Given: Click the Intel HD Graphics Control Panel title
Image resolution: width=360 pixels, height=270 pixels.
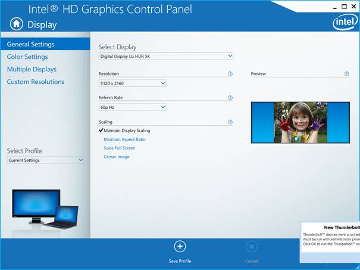Looking at the screenshot, I should tap(110, 10).
